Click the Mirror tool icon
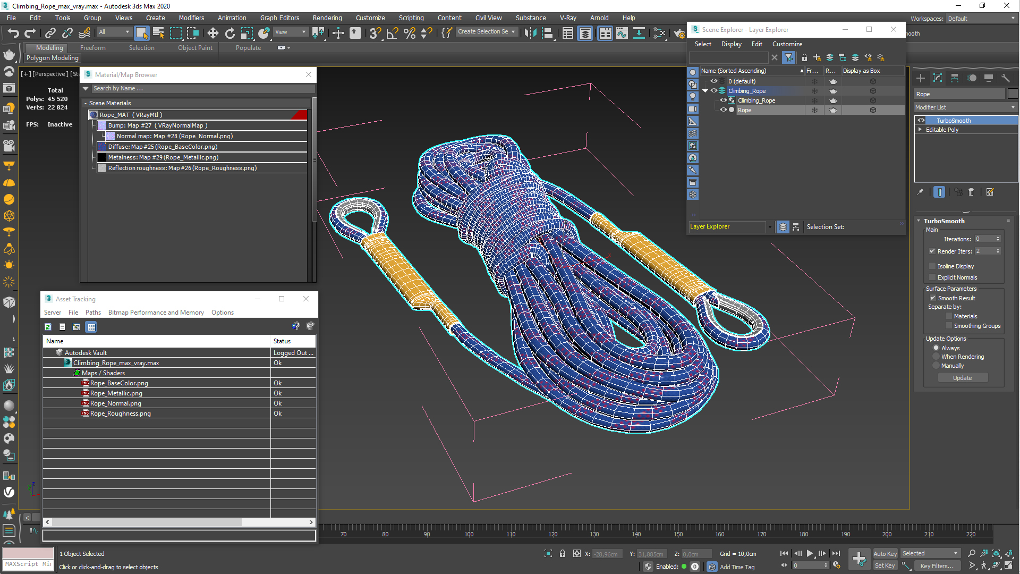The height and width of the screenshot is (574, 1020). tap(530, 33)
